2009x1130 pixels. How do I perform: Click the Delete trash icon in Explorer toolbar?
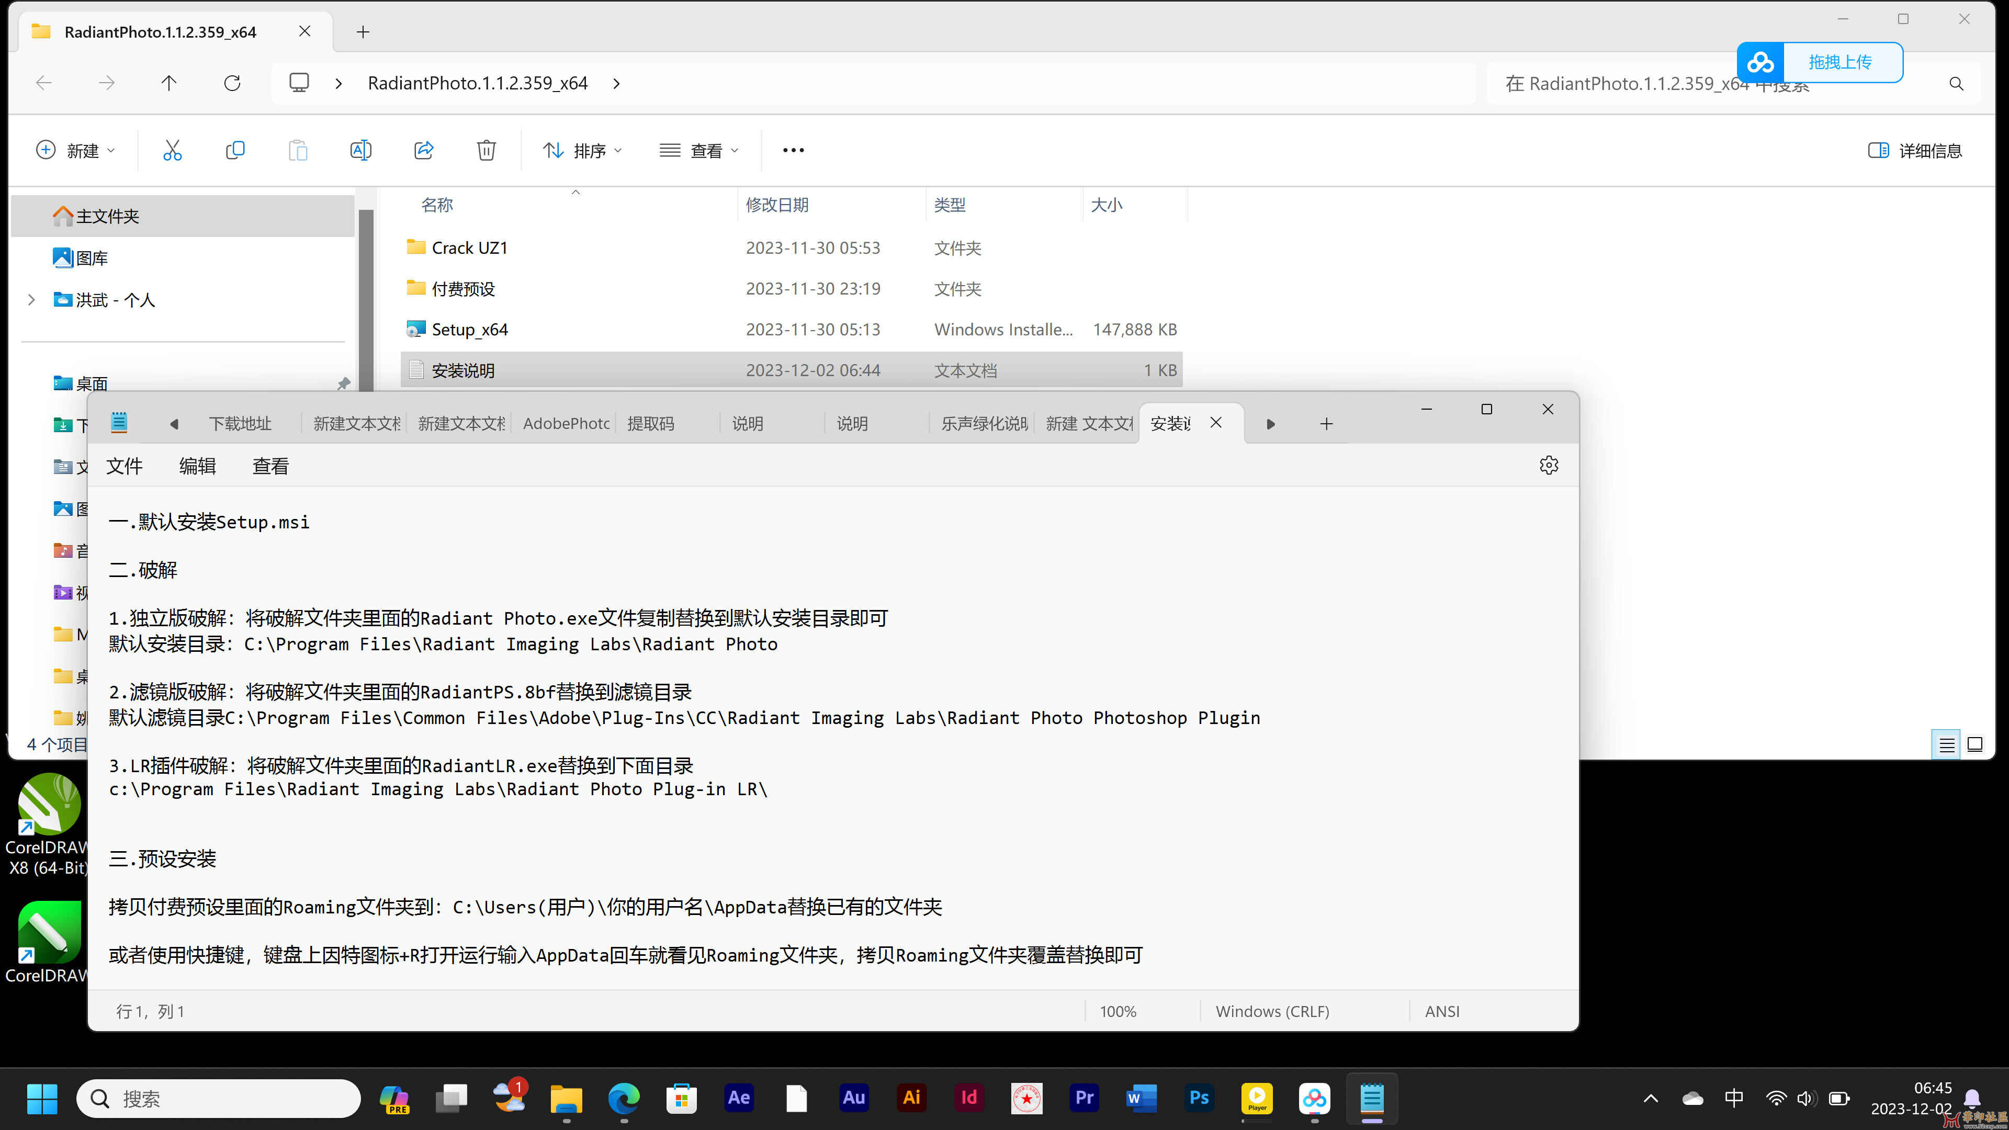point(486,150)
